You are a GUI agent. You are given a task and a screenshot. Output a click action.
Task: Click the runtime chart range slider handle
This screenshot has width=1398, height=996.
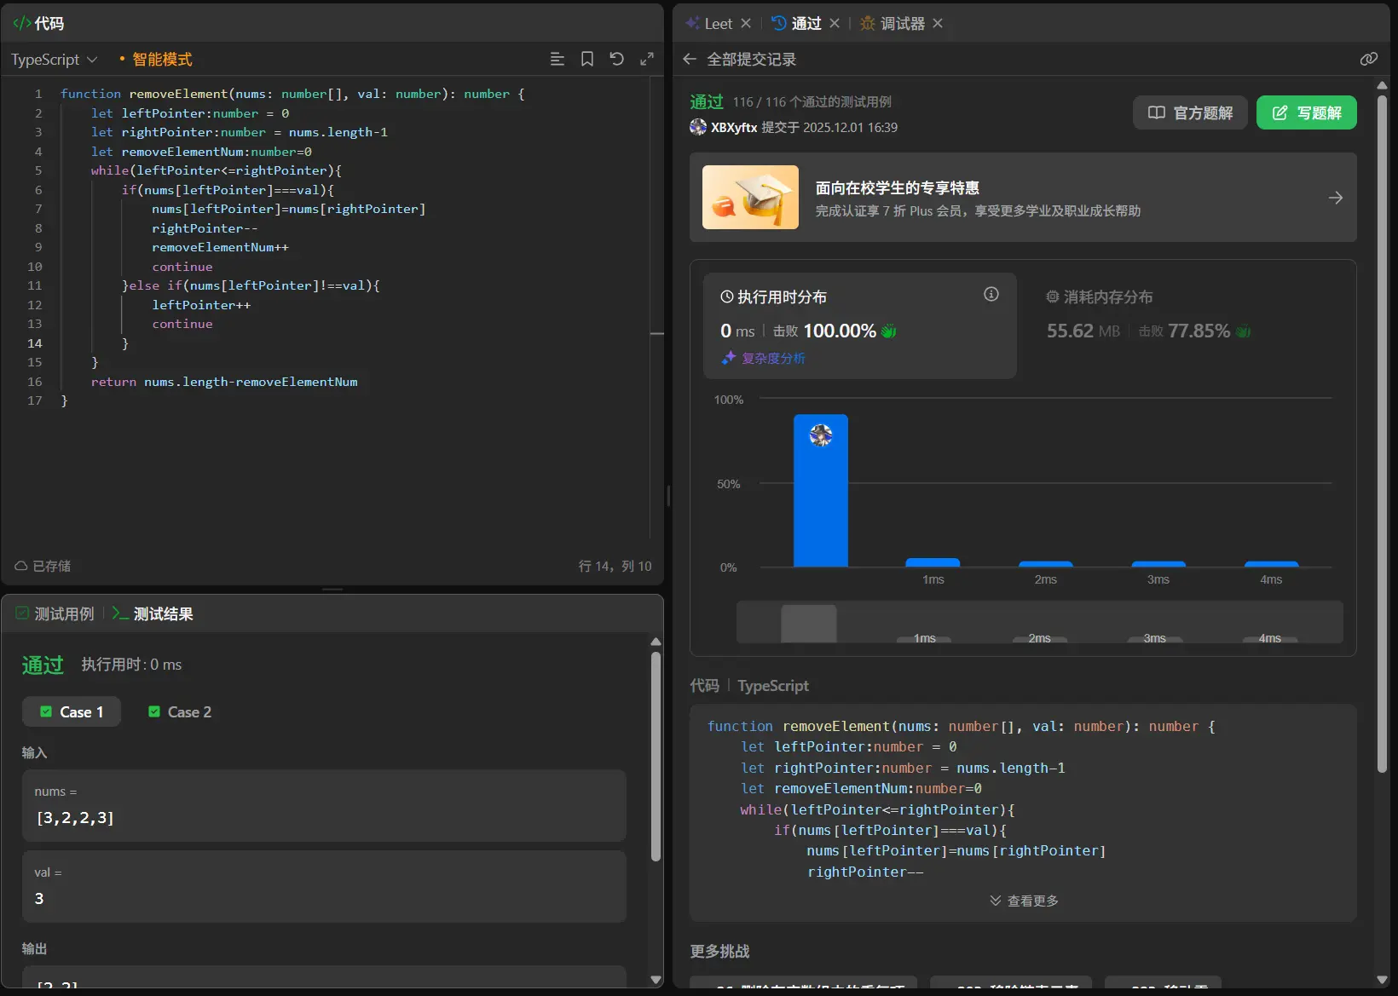[x=808, y=623]
